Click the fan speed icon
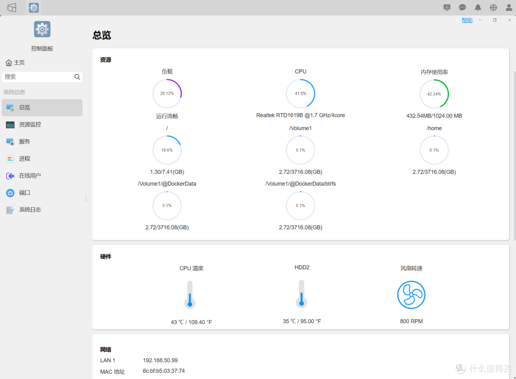Viewport: 516px width, 379px height. [411, 295]
